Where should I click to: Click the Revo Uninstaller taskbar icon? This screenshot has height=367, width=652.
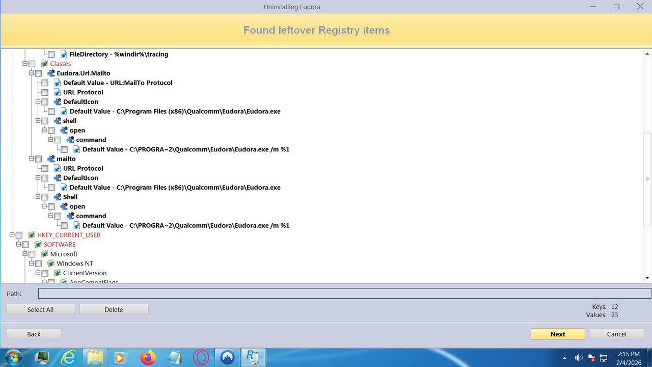(x=253, y=358)
